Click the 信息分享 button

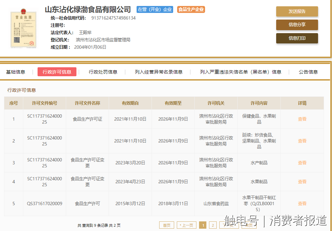(x=297, y=25)
